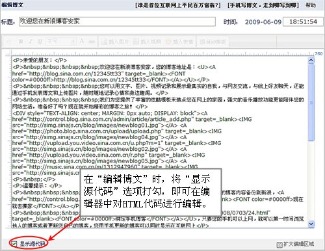This screenshot has height=251, width=325.
Task: Click the ruler value 750
Action: coord(318,53)
